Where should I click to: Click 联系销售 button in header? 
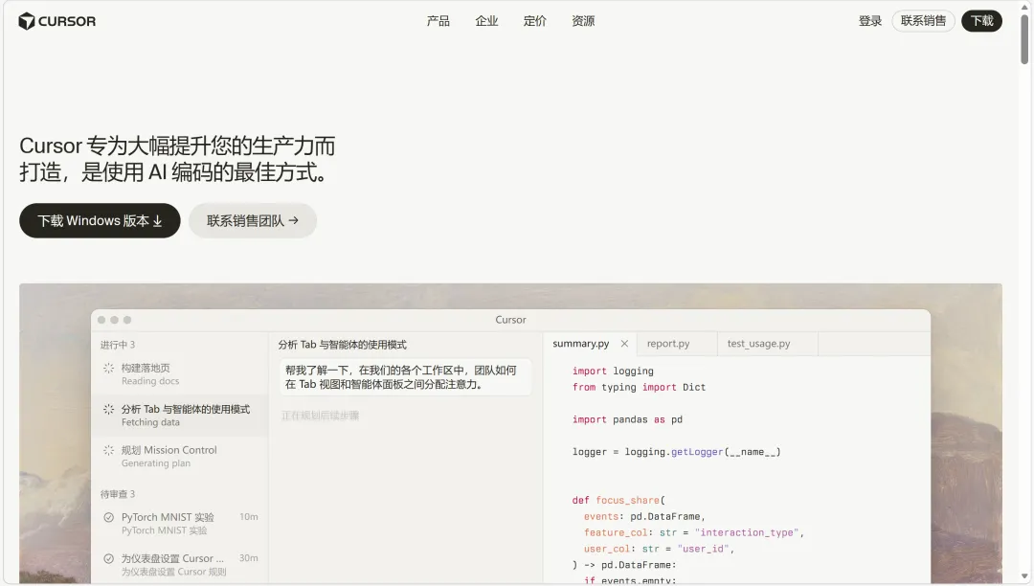923,21
